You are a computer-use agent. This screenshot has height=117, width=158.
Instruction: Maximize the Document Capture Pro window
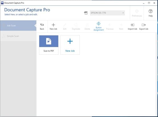click(x=149, y=3)
